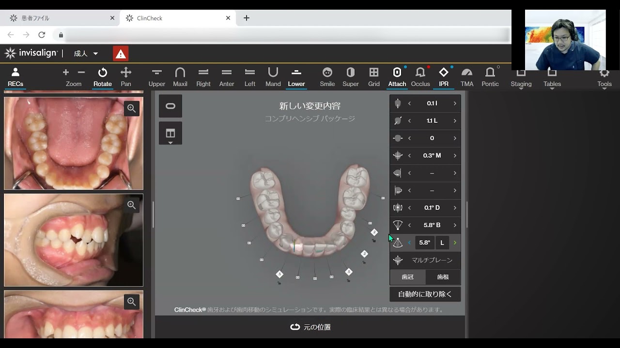Open a new browser tab
The image size is (620, 348).
click(247, 18)
